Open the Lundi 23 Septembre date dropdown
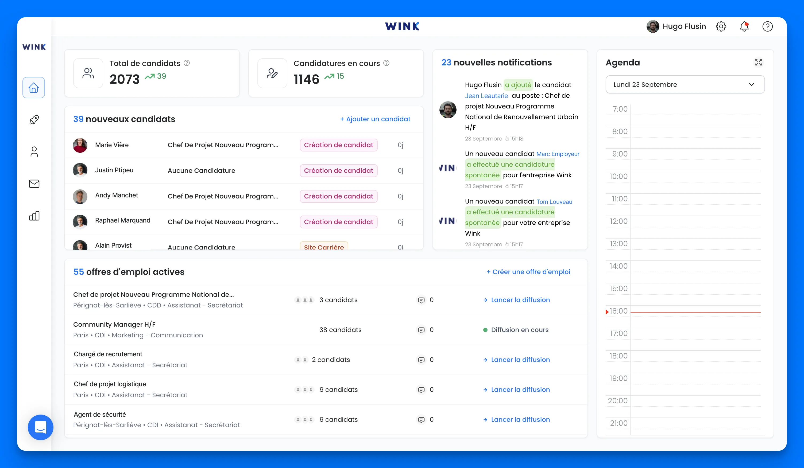 685,84
